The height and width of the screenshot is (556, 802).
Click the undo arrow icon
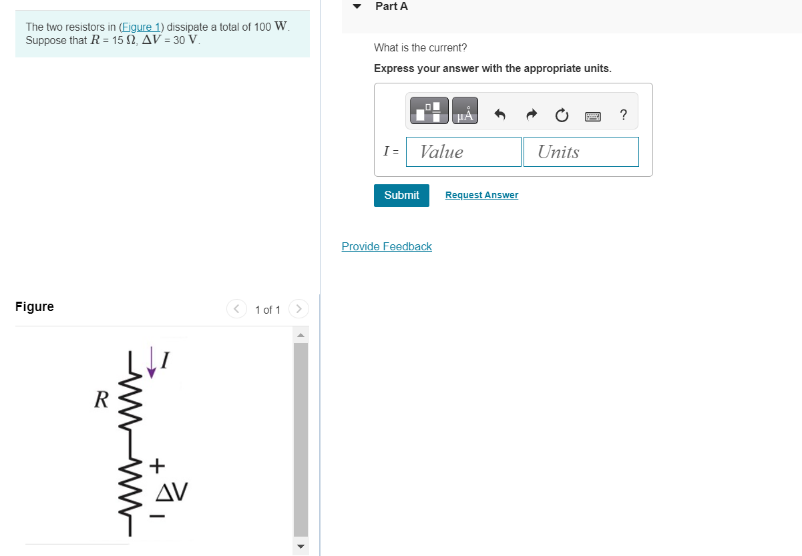point(499,115)
